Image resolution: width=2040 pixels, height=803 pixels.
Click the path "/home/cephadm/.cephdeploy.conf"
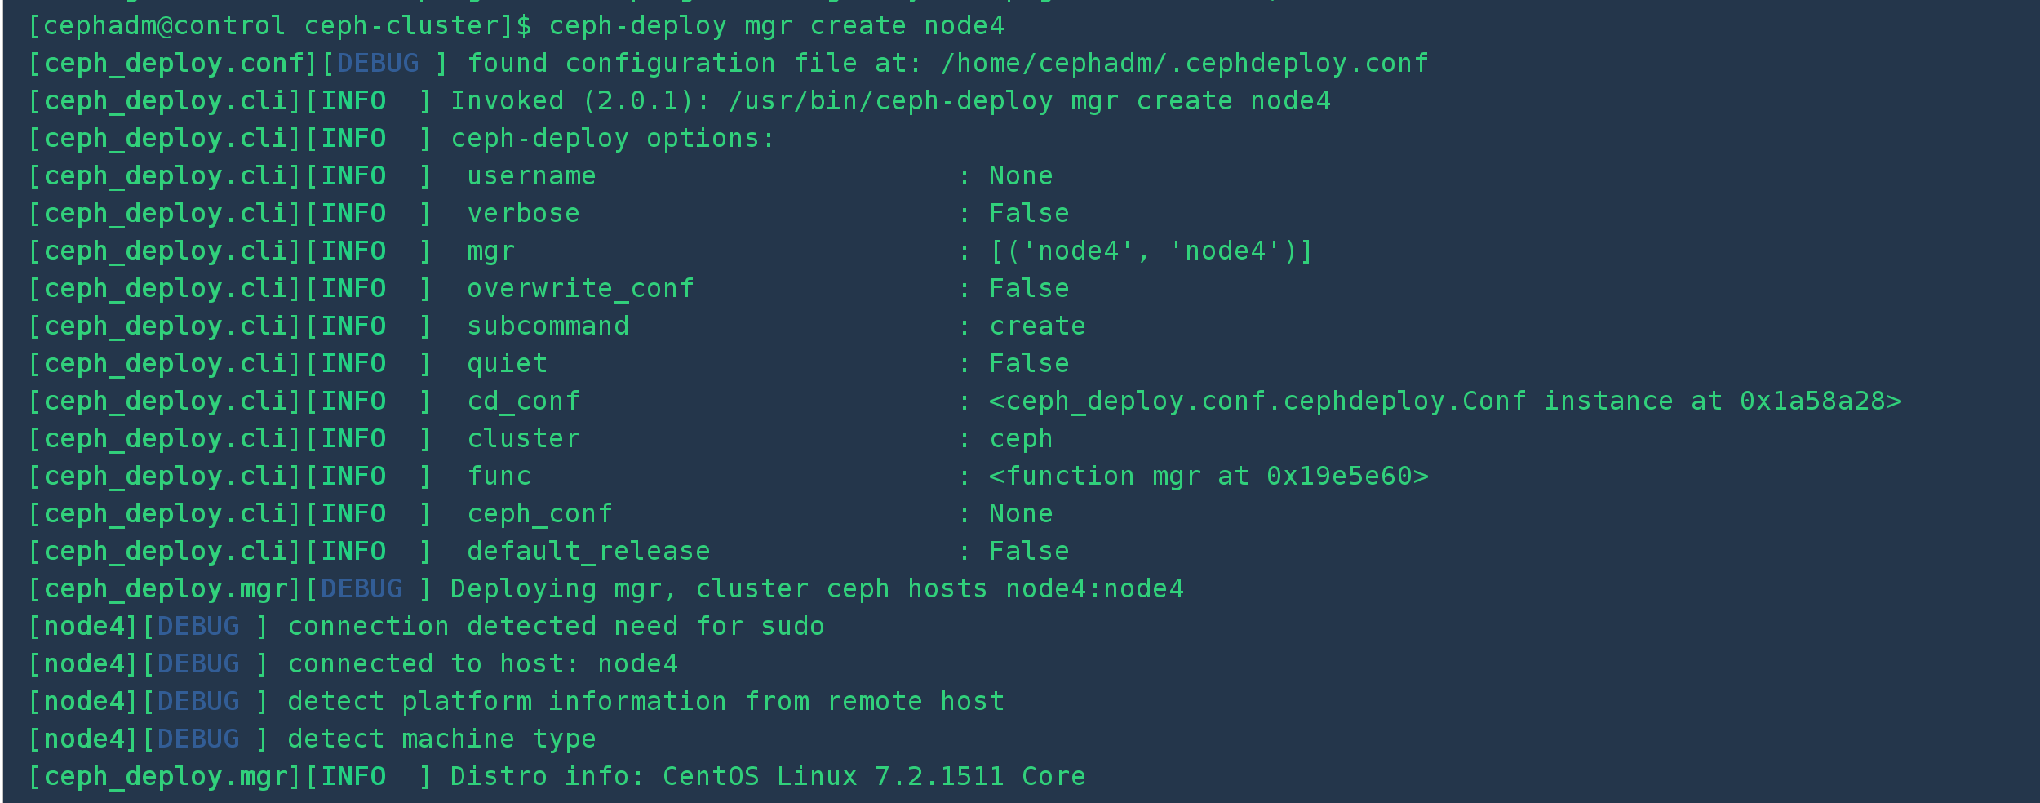pyautogui.click(x=1185, y=64)
